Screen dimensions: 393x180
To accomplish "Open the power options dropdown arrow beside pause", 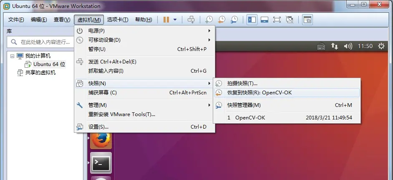I will pyautogui.click(x=175, y=20).
